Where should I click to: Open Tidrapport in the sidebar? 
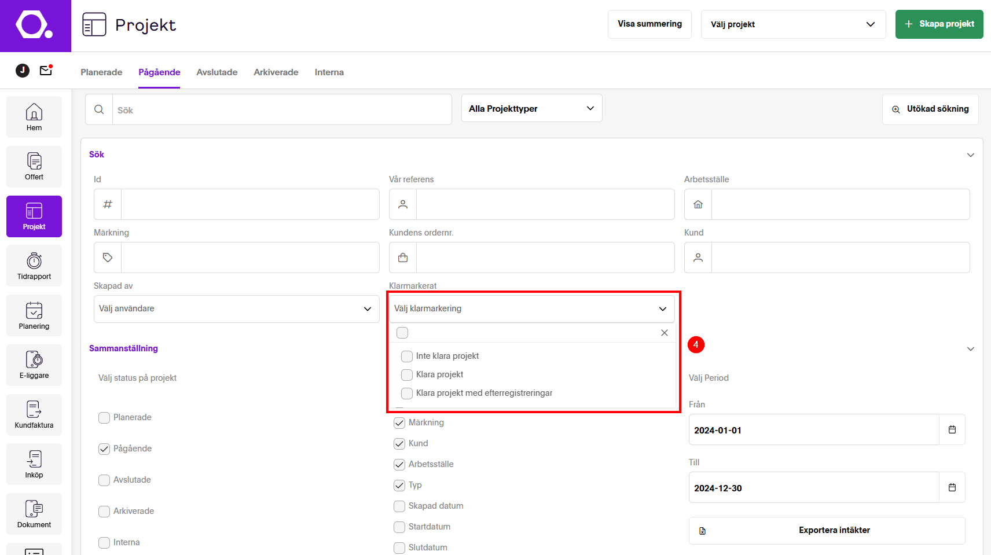(x=34, y=266)
